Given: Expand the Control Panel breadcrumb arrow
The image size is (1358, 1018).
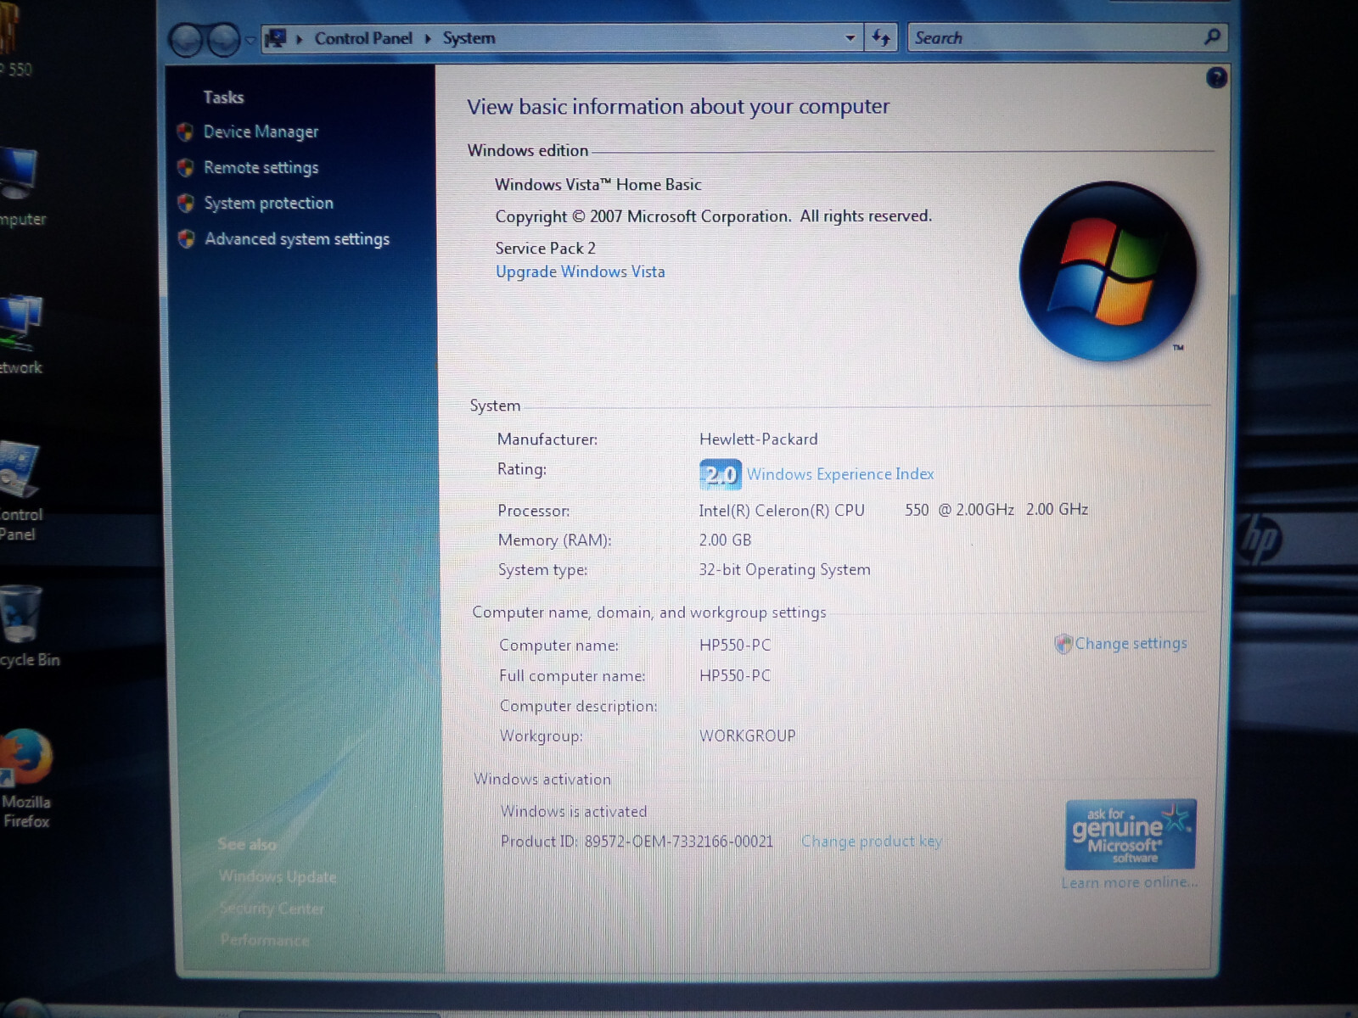Looking at the screenshot, I should coord(428,38).
